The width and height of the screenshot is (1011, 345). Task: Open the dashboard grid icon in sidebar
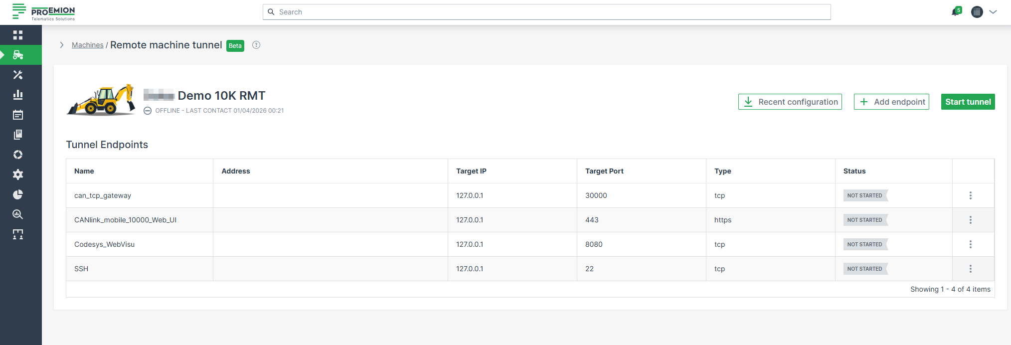tap(18, 35)
